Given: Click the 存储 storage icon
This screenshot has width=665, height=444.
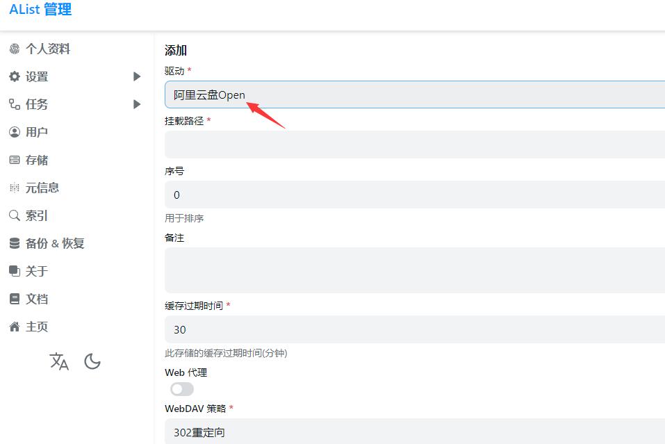Looking at the screenshot, I should point(15,160).
